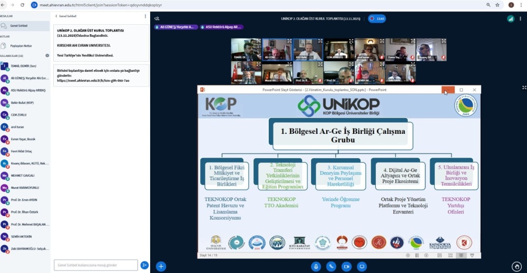Viewport: 527px width, 273px height.
Task: Open the blue plus actions menu
Action: coord(161,266)
